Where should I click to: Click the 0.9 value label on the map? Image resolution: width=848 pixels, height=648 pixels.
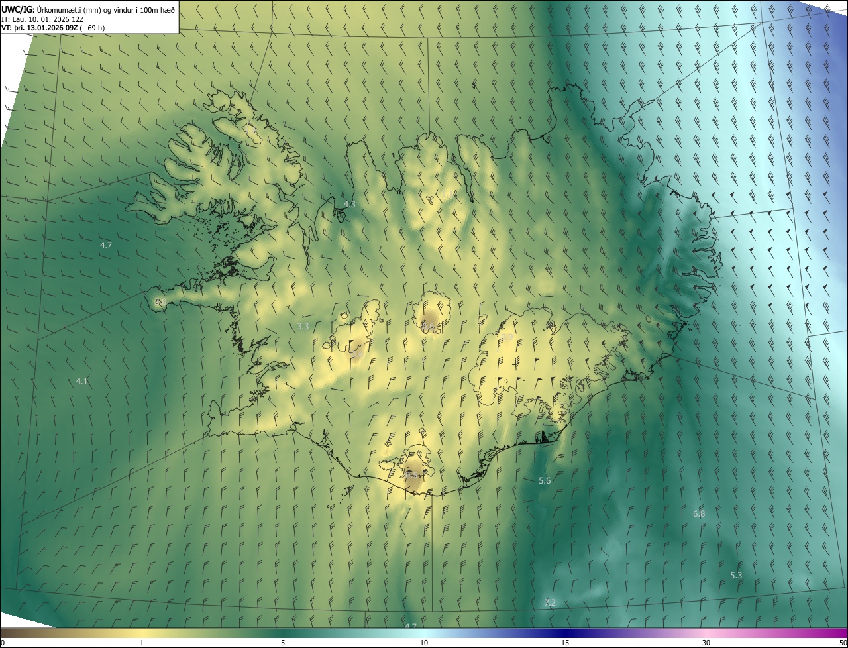(507, 337)
